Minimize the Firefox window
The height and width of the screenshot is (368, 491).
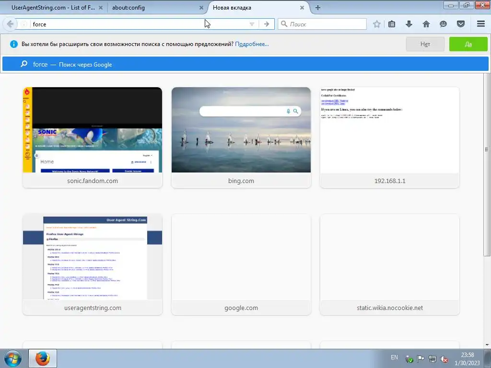click(451, 5)
